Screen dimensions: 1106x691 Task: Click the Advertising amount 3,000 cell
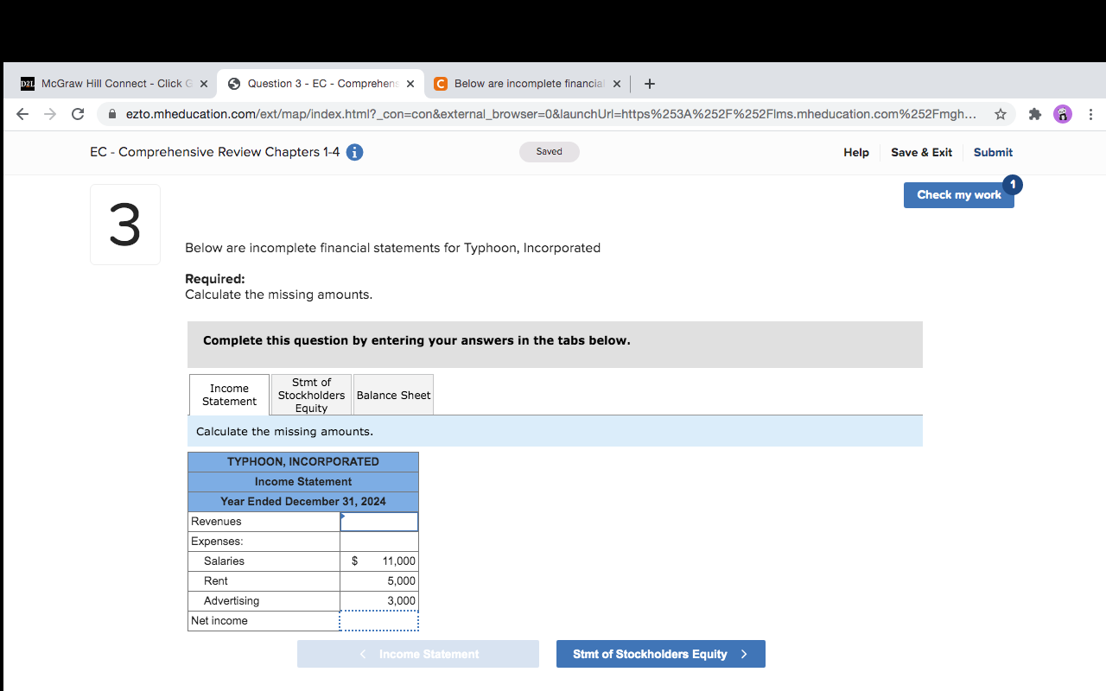(x=379, y=601)
